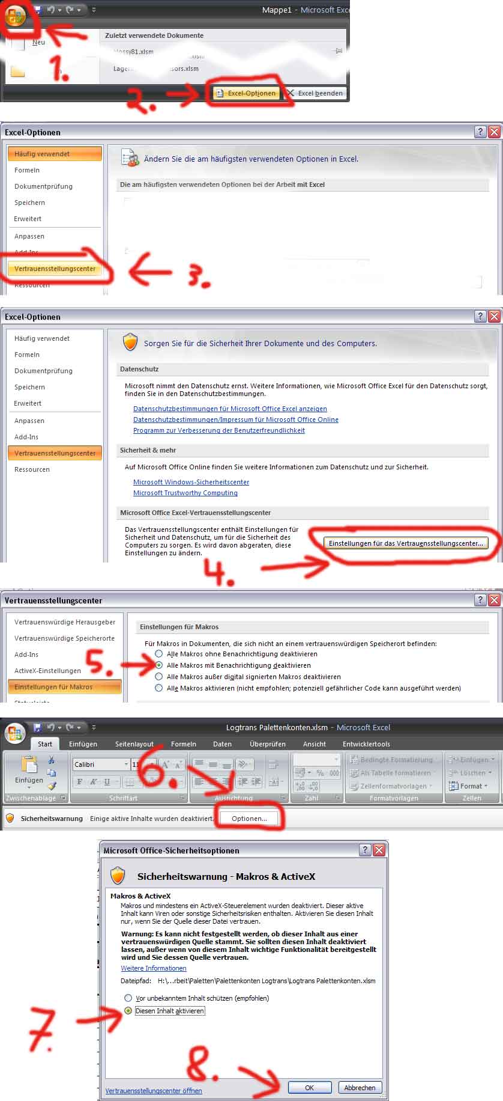Viewport: 503px width, 1101px height.
Task: Click Abbrechen in the Sicherheitsoptionen dialog
Action: click(360, 1088)
